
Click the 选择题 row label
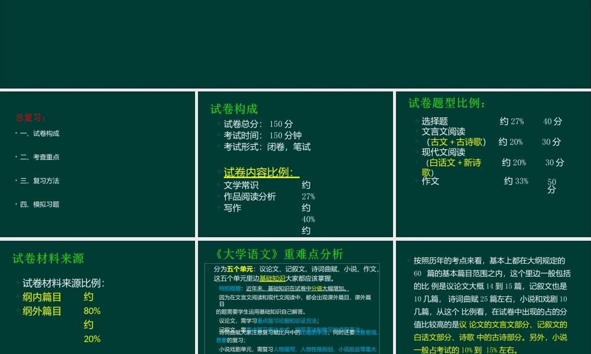point(434,121)
